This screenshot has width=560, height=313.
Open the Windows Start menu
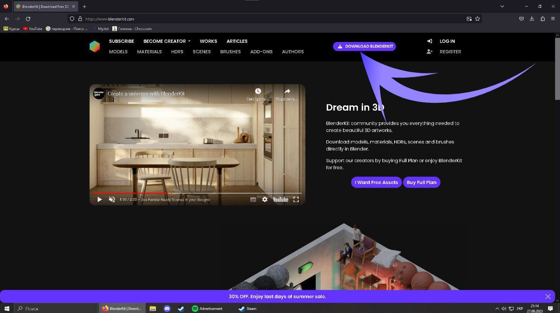tap(7, 308)
